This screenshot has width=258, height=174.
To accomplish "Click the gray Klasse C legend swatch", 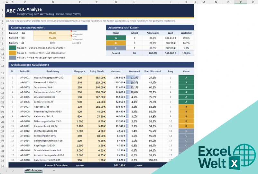I will coord(12,57).
